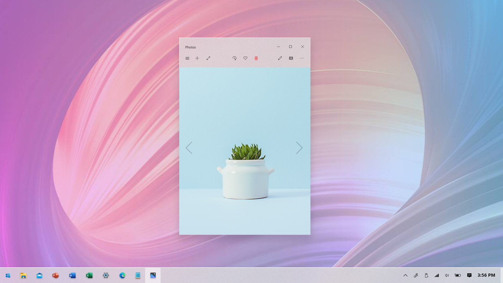Open edit with the pencil icon

[280, 58]
